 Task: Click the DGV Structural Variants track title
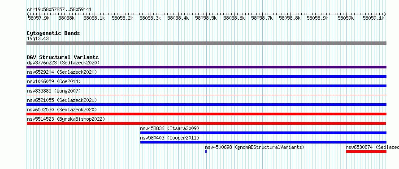63,57
